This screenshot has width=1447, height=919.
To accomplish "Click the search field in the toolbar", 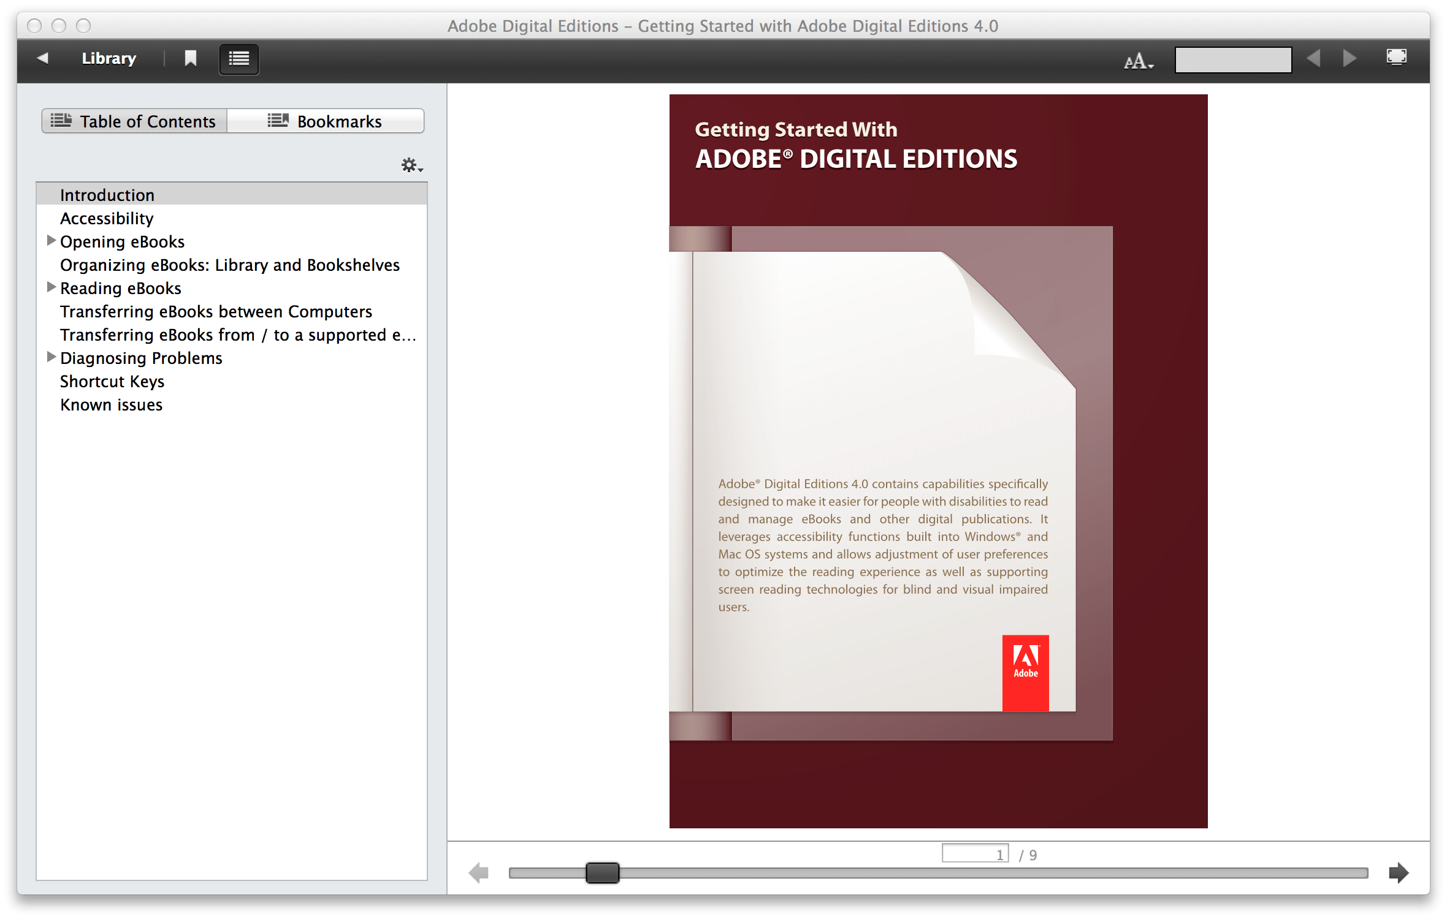I will (x=1232, y=59).
